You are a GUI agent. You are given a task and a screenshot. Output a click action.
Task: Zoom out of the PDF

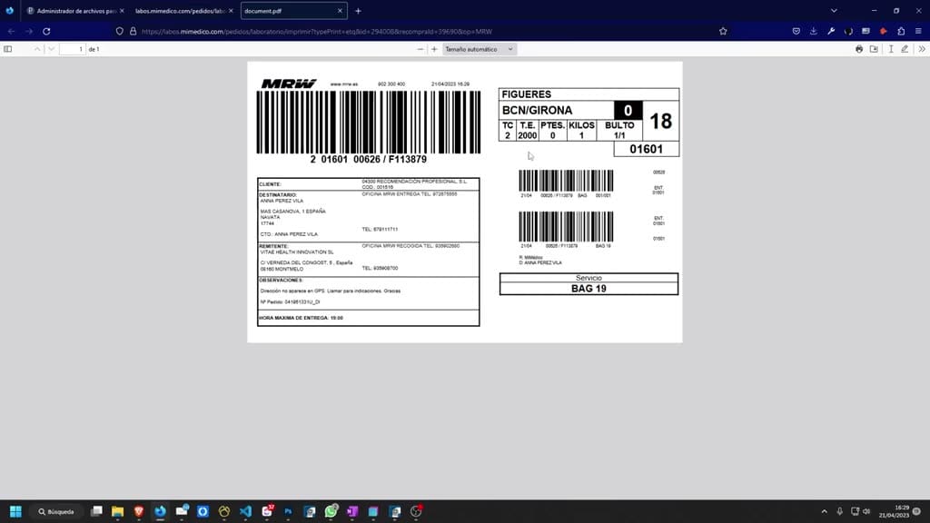point(420,49)
